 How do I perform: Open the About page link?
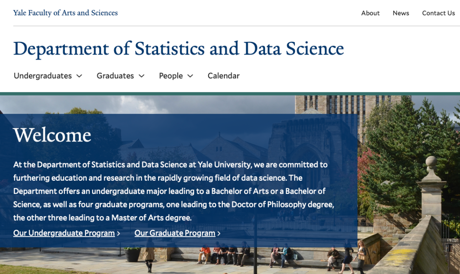click(370, 13)
